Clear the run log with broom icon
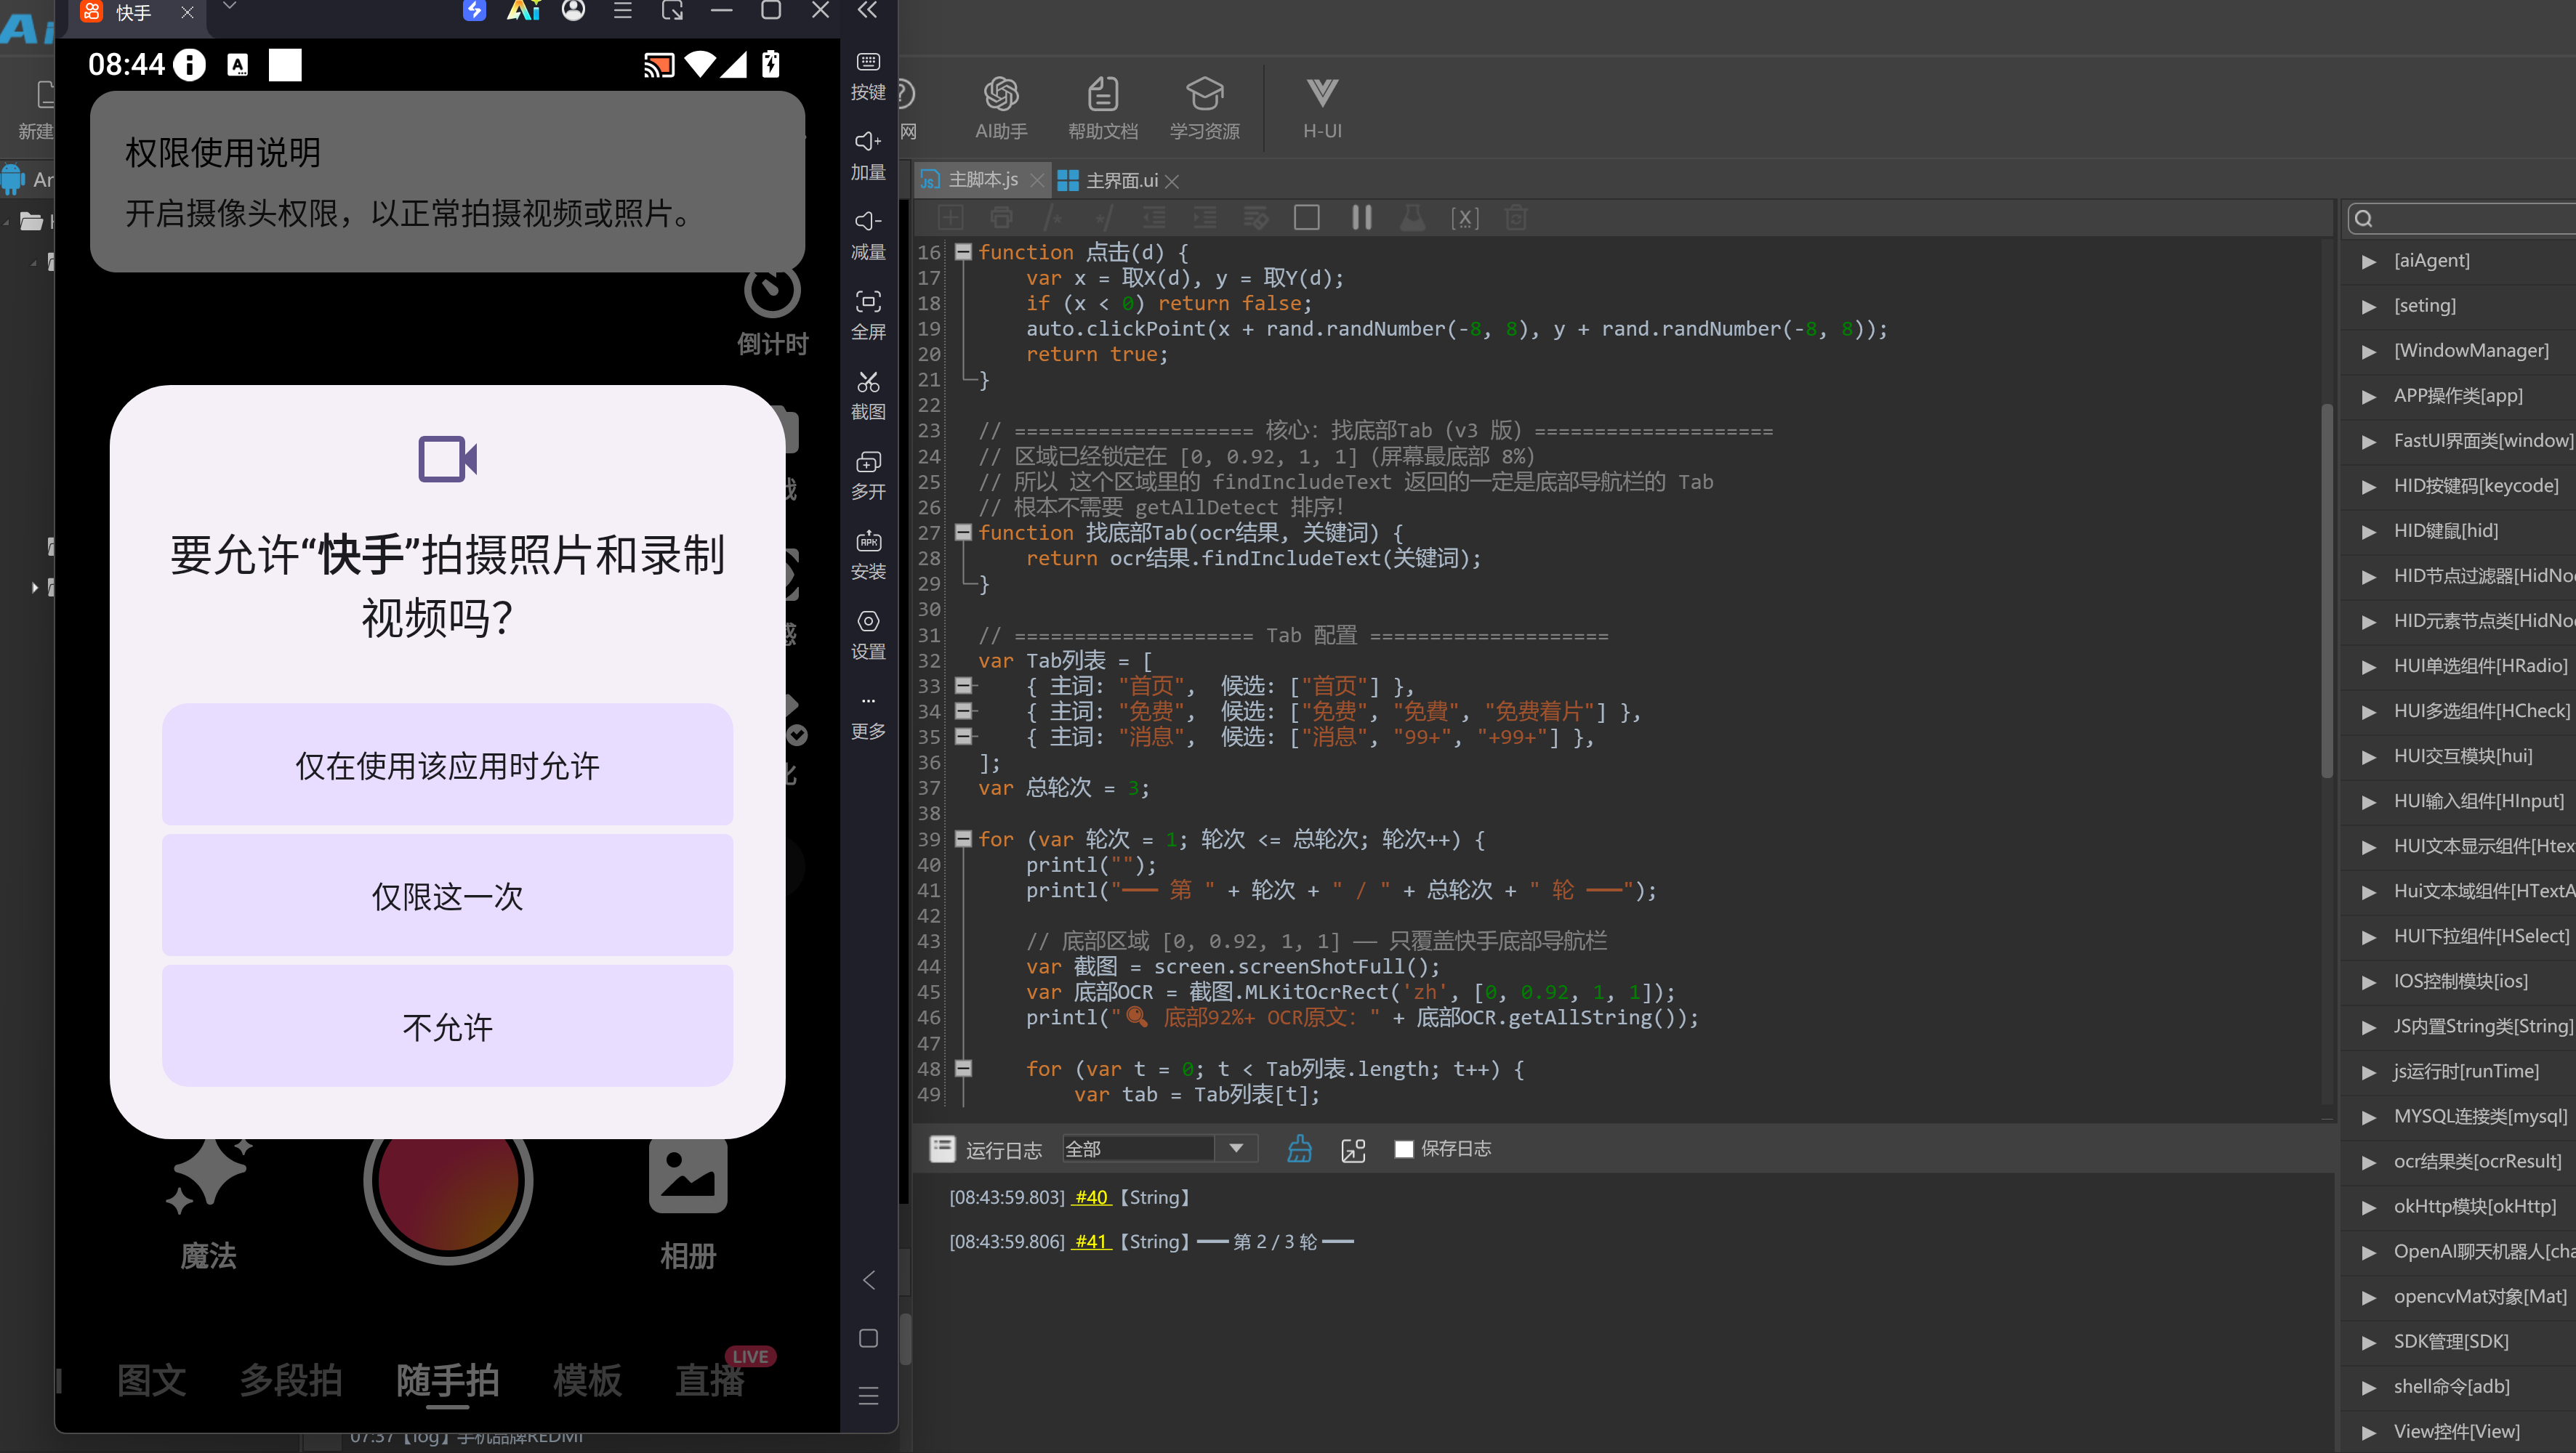The image size is (2576, 1453). (x=1299, y=1149)
